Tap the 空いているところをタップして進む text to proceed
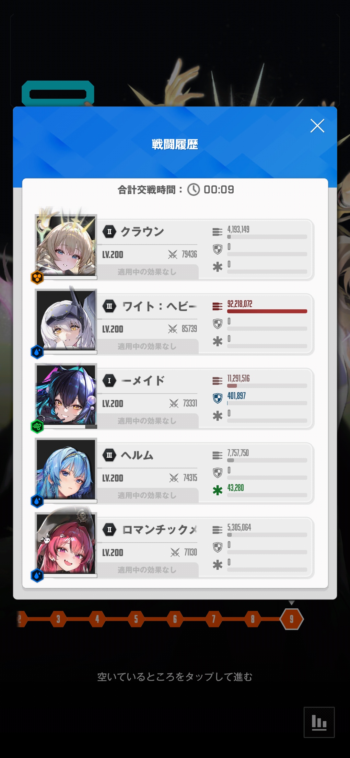This screenshot has width=350, height=758. (175, 677)
